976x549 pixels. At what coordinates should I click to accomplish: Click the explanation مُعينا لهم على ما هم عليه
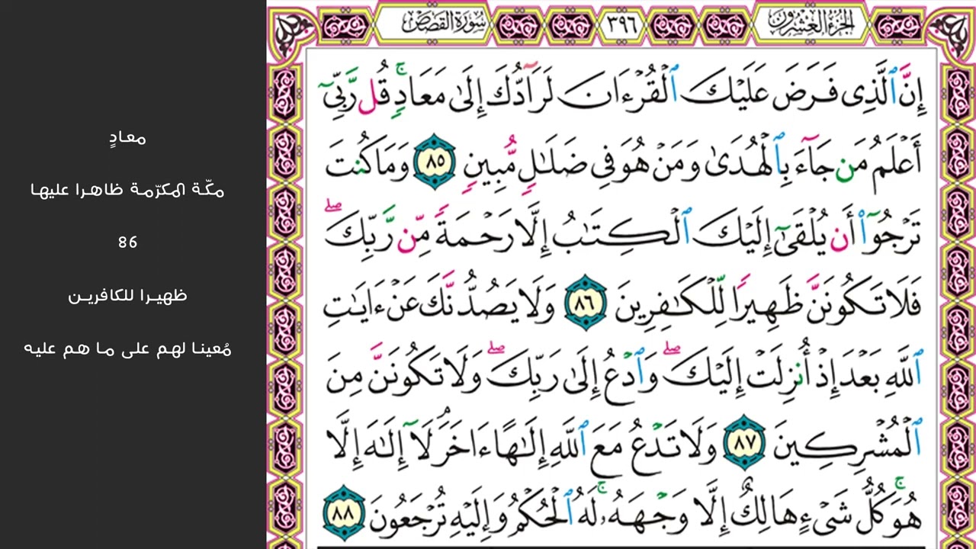tap(127, 349)
